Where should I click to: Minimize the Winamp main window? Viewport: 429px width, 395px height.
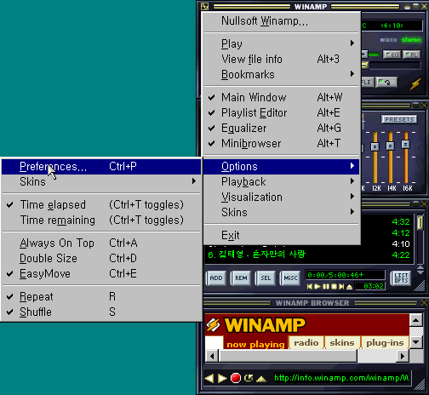(x=408, y=7)
